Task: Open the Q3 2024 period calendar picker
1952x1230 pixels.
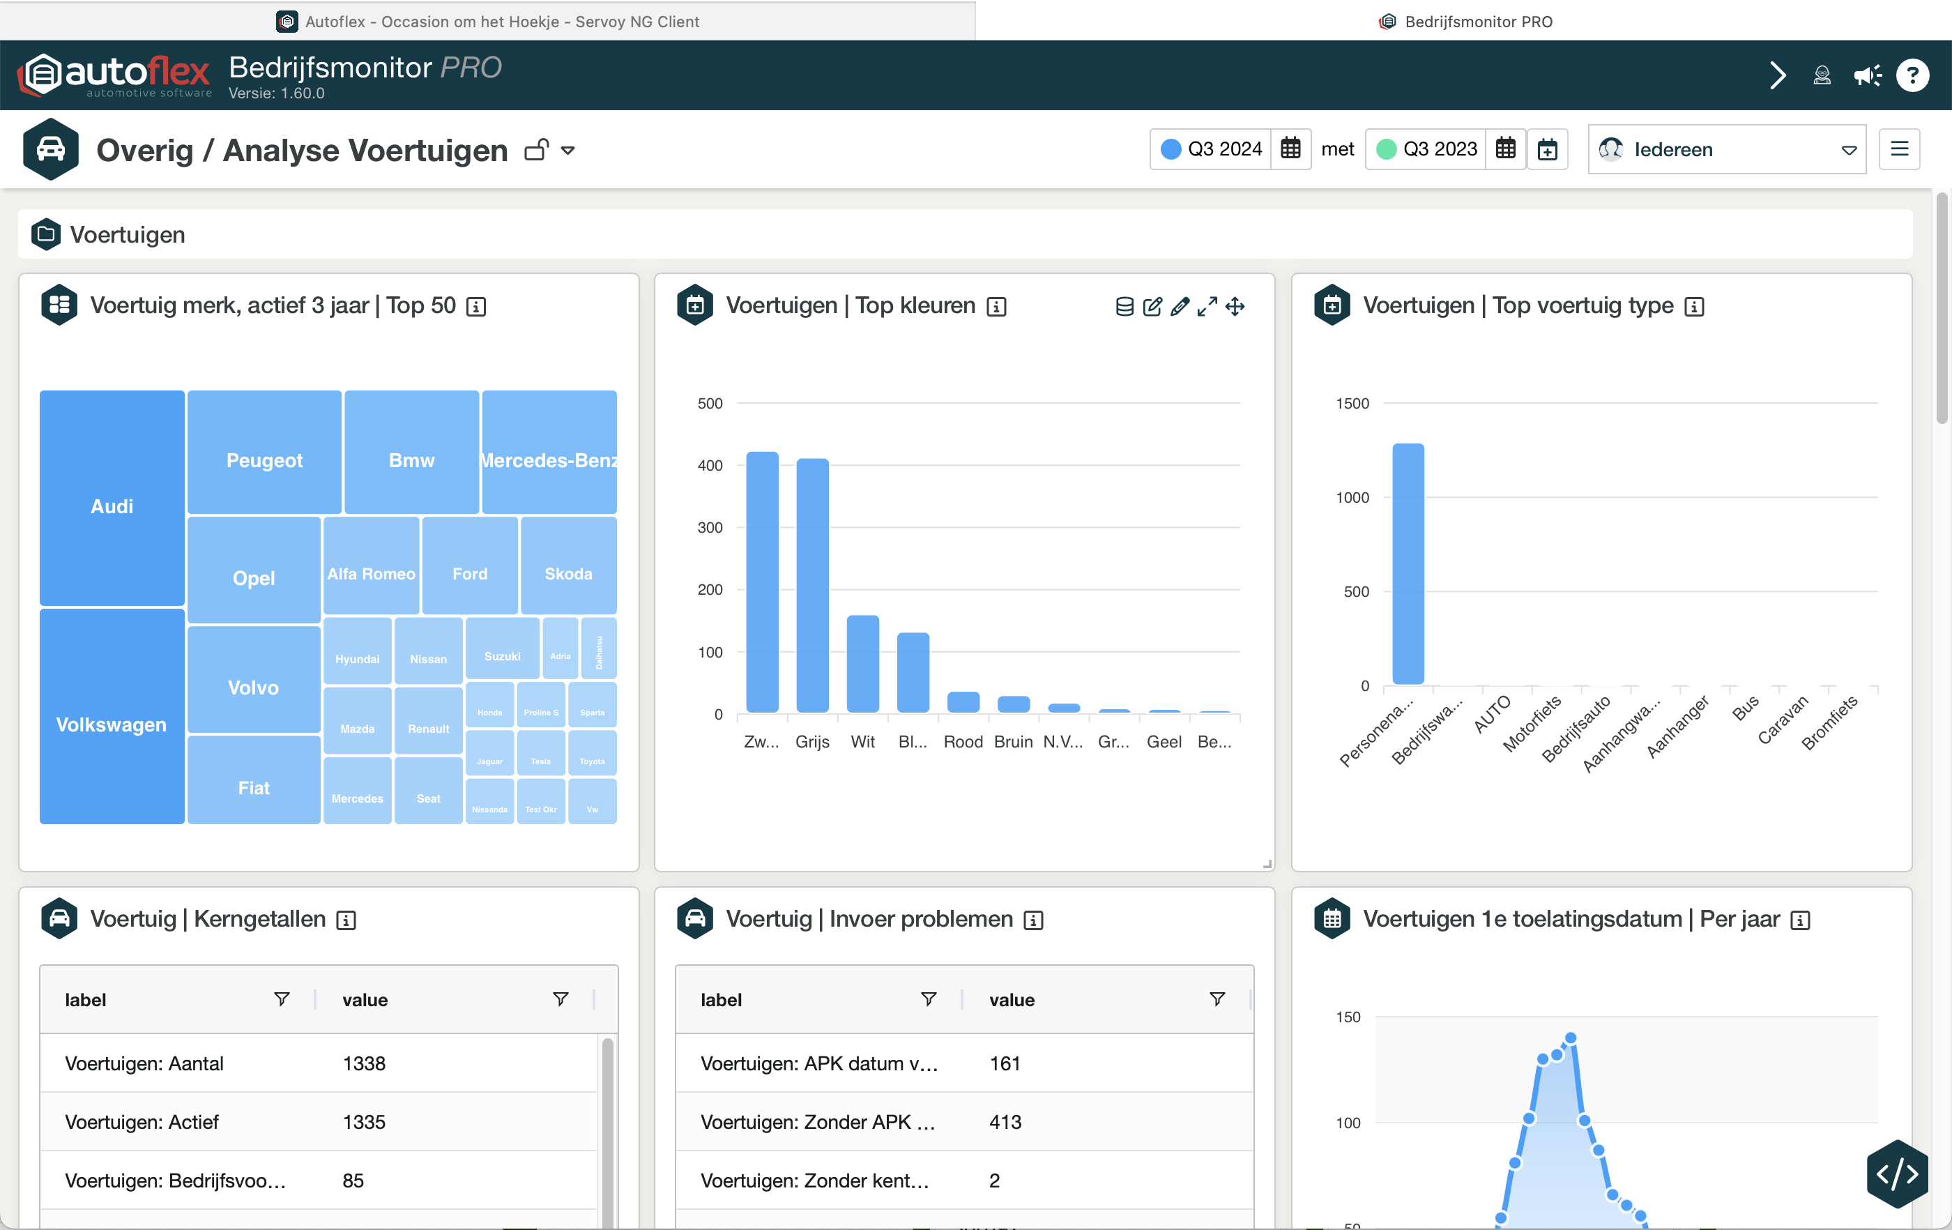Action: pos(1290,149)
